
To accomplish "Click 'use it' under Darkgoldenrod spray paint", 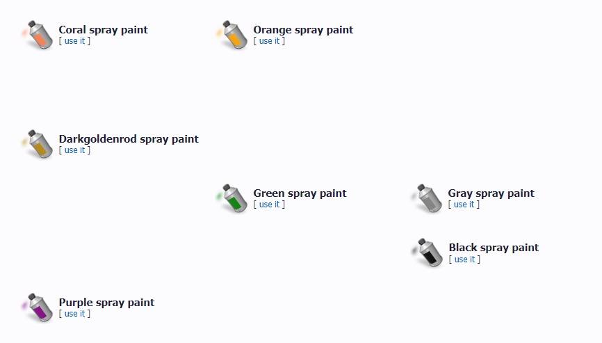I will coord(74,150).
